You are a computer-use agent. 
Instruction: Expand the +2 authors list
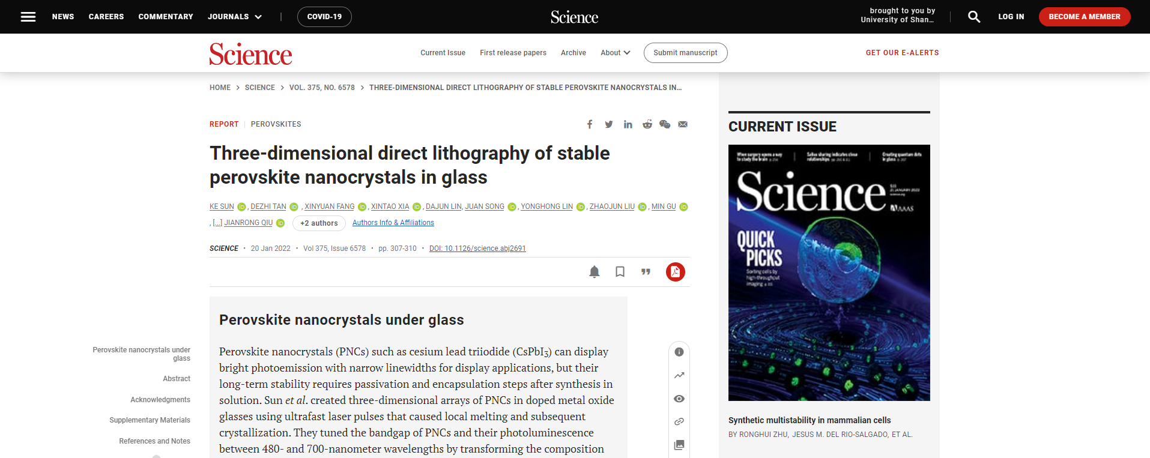pyautogui.click(x=319, y=223)
